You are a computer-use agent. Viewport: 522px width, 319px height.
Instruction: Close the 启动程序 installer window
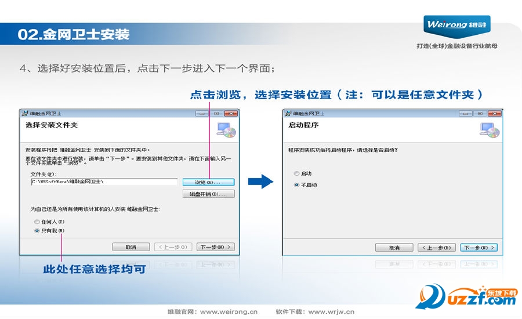[x=494, y=114]
